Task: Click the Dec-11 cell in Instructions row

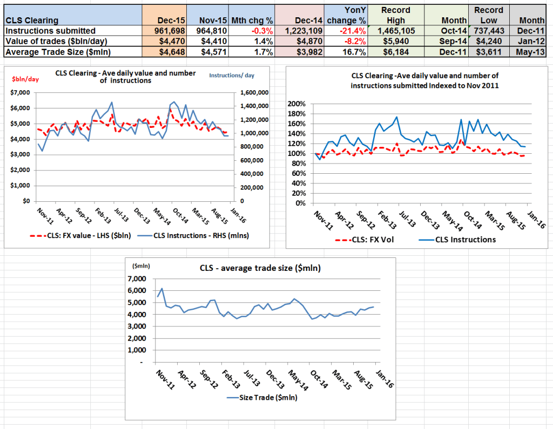Action: 528,31
